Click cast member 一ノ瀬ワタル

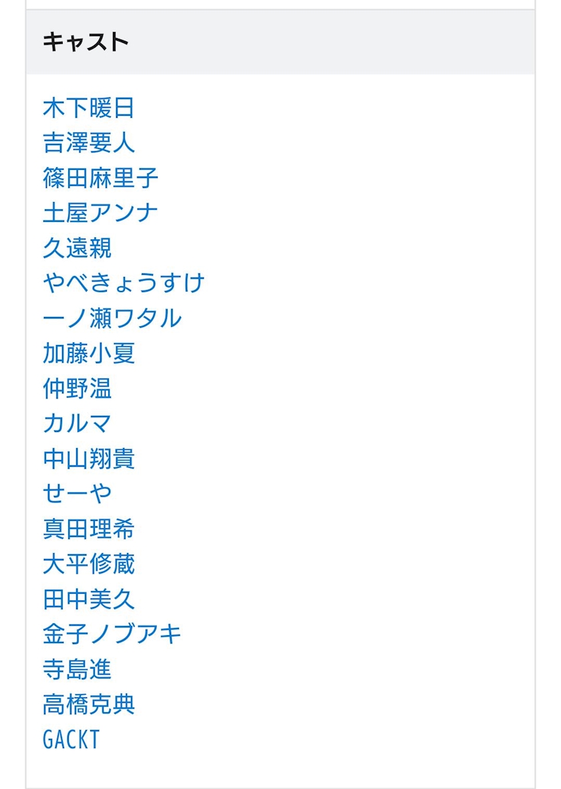(x=112, y=318)
